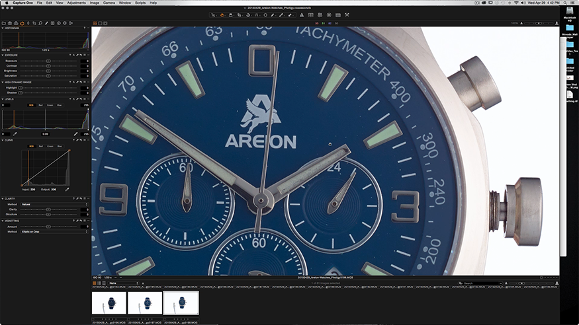Collapse the Clarity panel
The width and height of the screenshot is (579, 325).
pyautogui.click(x=3, y=199)
